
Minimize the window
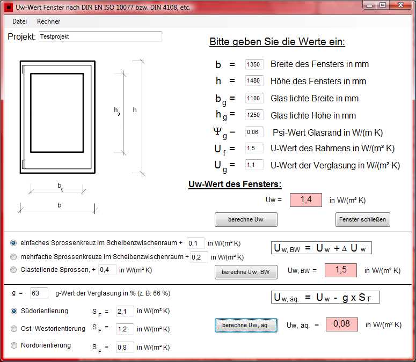[x=370, y=5]
